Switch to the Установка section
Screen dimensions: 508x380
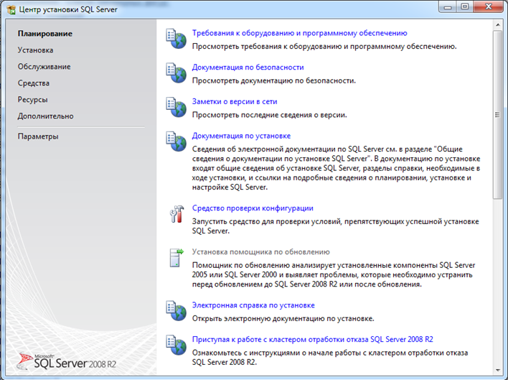[x=35, y=50]
